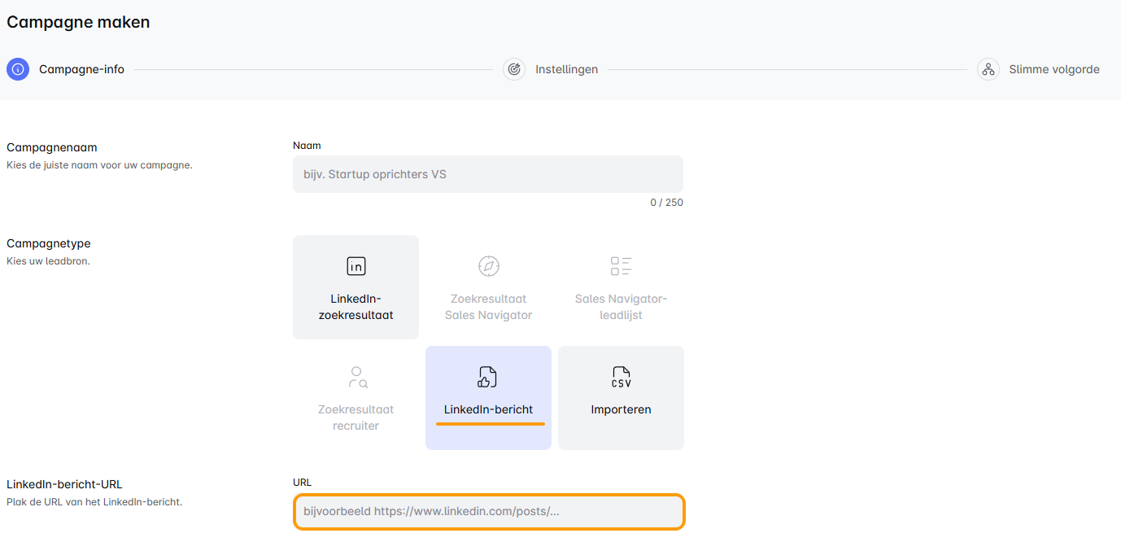This screenshot has height=542, width=1121.
Task: Switch to the Campagne-info step label
Action: coord(81,69)
